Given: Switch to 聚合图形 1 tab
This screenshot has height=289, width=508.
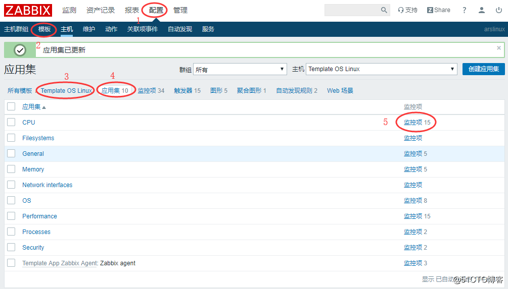Looking at the screenshot, I should click(251, 91).
